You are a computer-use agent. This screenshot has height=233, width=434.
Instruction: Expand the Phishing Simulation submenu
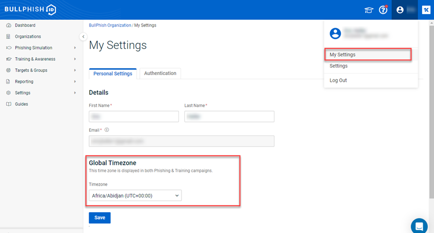pos(75,48)
